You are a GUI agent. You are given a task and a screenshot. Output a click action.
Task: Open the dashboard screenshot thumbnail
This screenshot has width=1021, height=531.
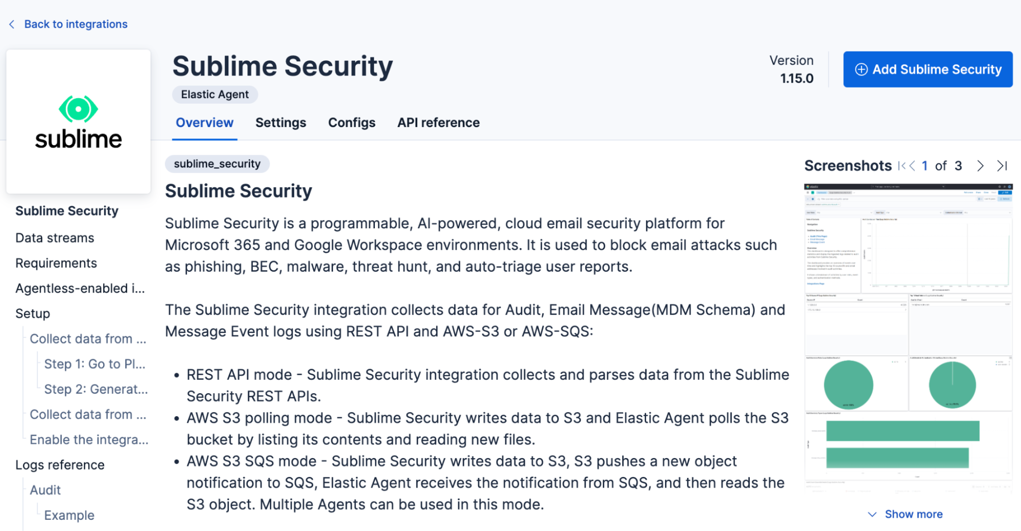point(908,340)
